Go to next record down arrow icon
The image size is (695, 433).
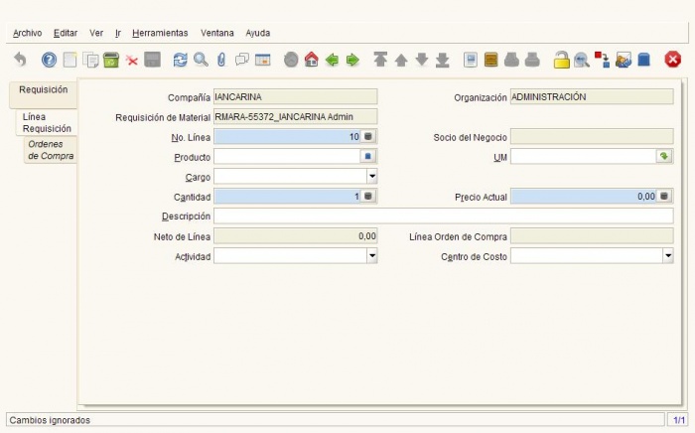pyautogui.click(x=422, y=59)
